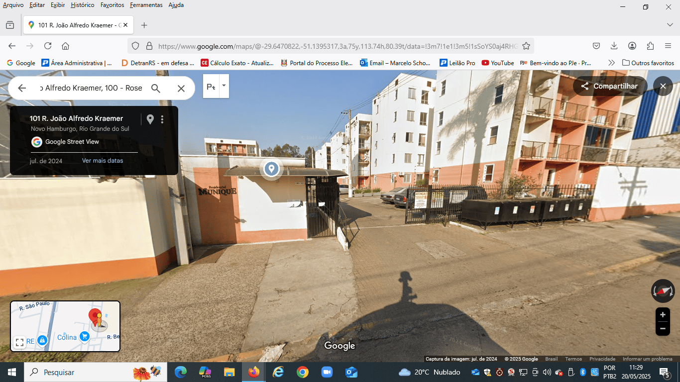680x382 pixels.
Task: Open a new tab with plus button
Action: point(144,25)
